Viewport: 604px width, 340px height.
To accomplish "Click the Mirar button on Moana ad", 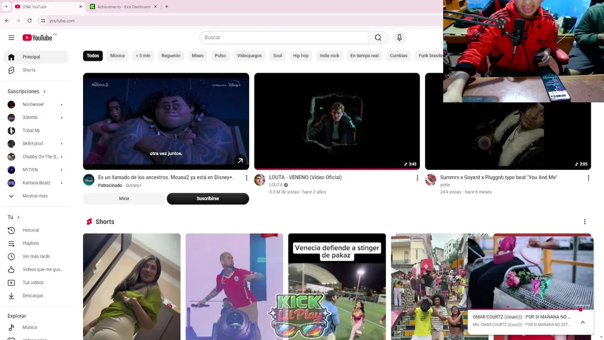I will click(124, 199).
